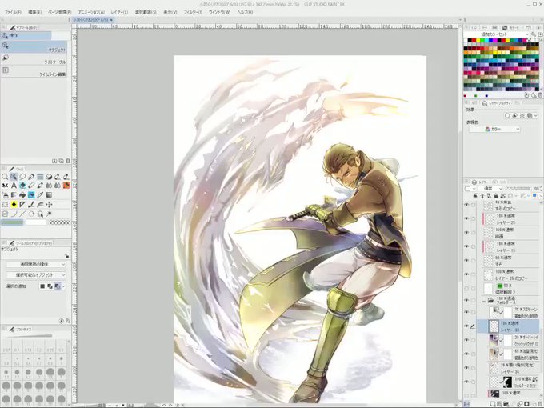Hide the レイヤー 15 layer
This screenshot has width=544, height=408.
[466, 246]
